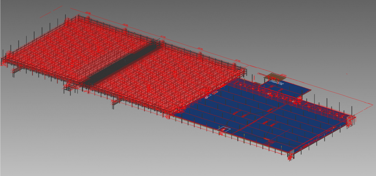This screenshot has height=176, width=376.
Task: Select the short detached red line at top-left
Action: tap(52, 11)
